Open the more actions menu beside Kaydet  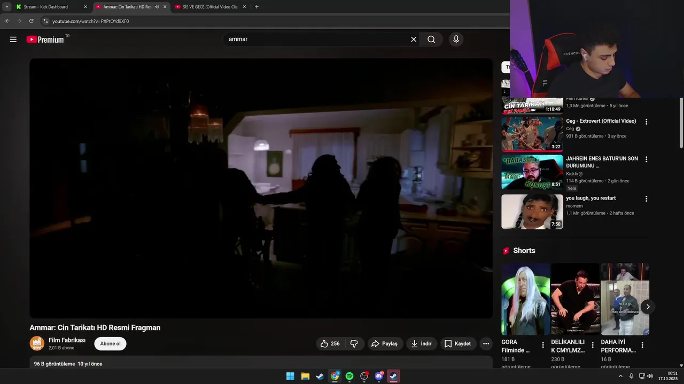(486, 344)
